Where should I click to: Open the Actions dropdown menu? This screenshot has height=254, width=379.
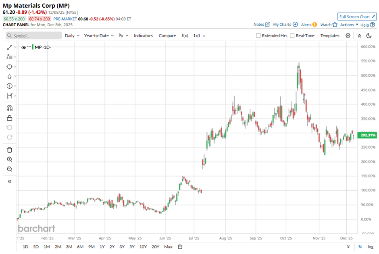pyautogui.click(x=349, y=25)
